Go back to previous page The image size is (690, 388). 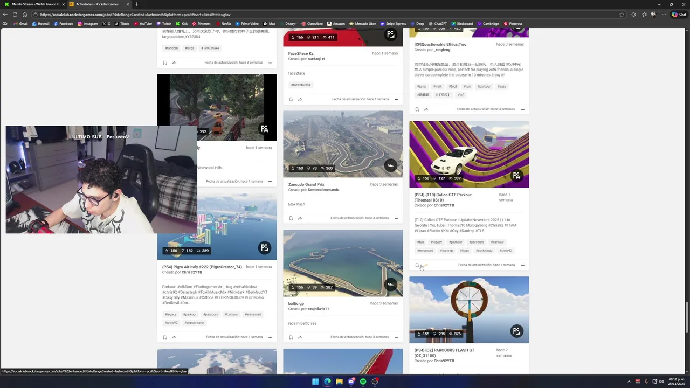click(5, 15)
